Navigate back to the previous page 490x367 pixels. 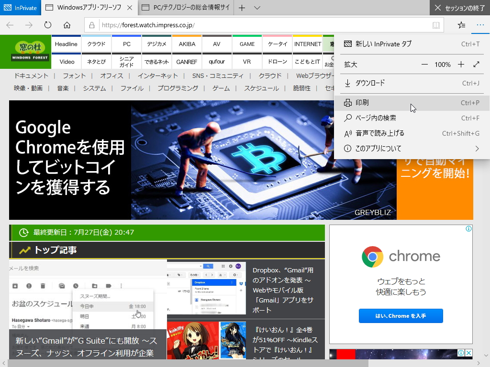click(10, 26)
